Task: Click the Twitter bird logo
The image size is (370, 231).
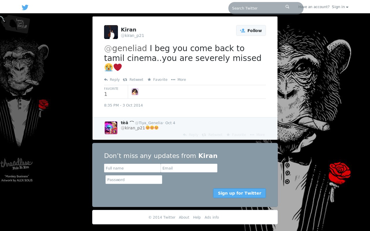Action: point(25,8)
